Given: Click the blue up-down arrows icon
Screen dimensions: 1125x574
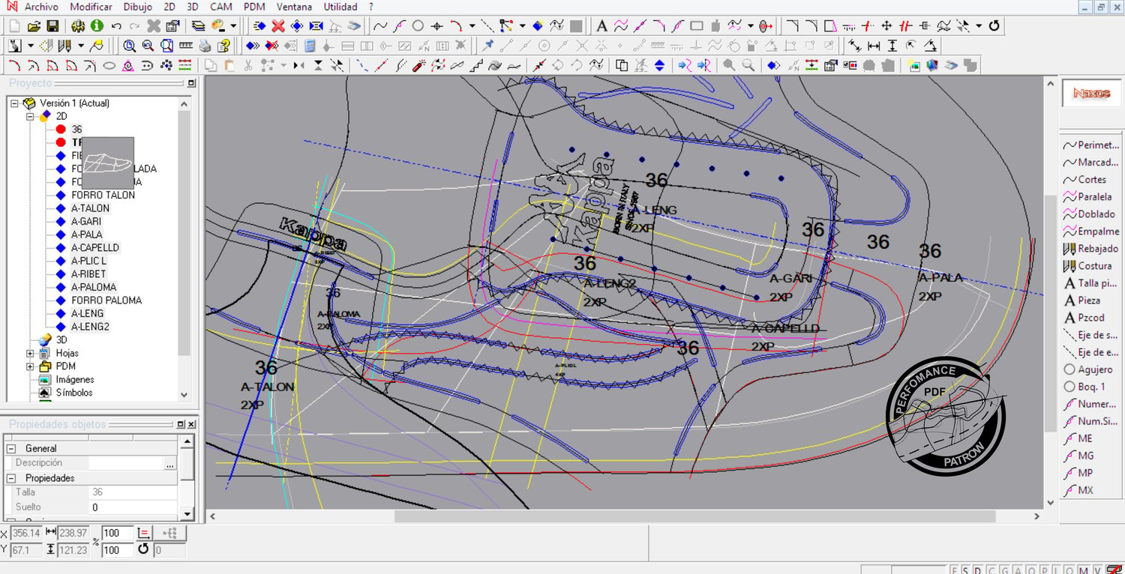Looking at the screenshot, I should (659, 65).
